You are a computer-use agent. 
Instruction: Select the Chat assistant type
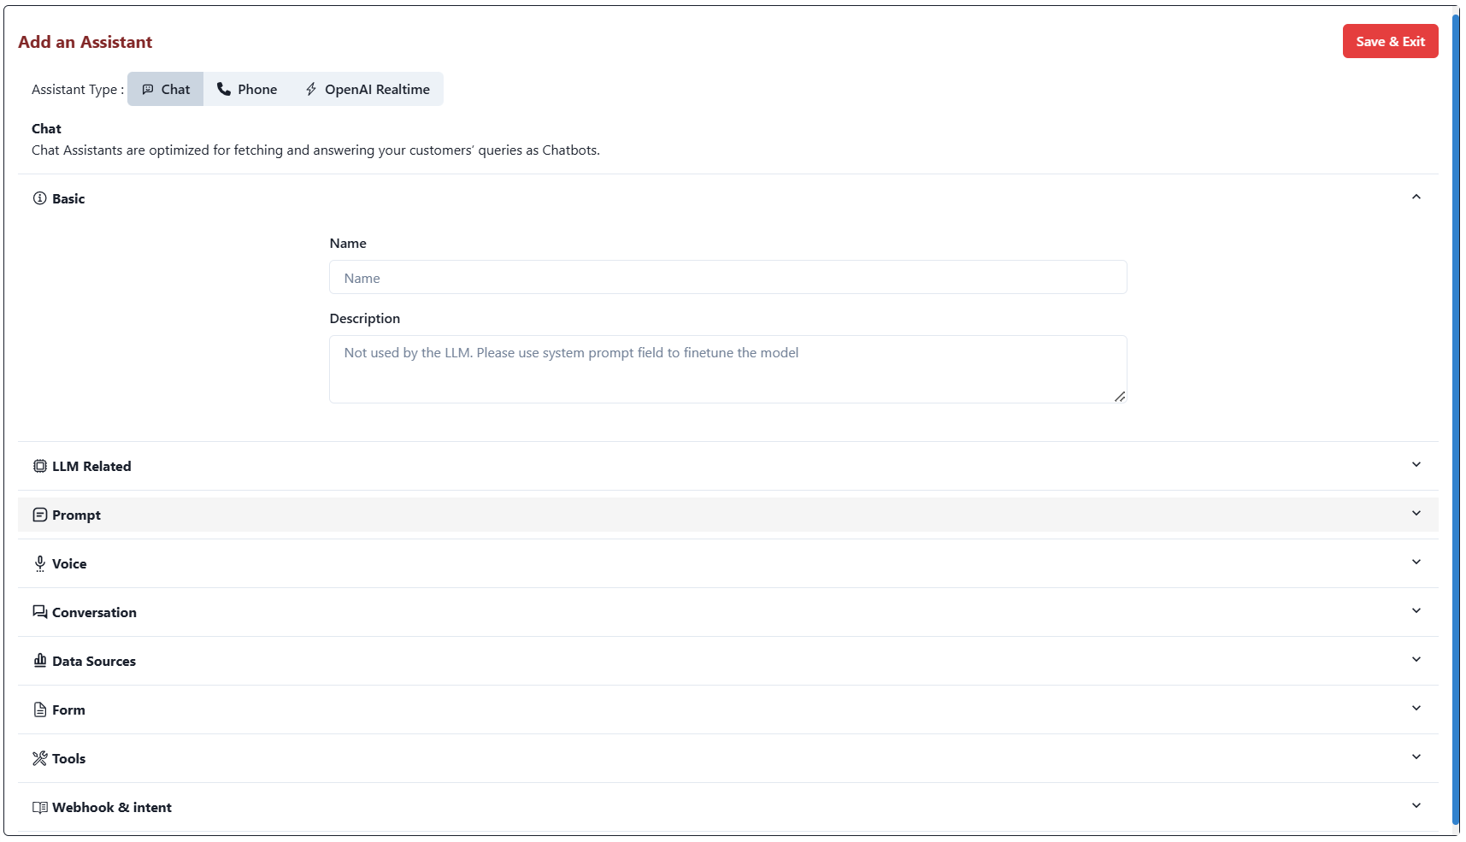click(x=166, y=89)
